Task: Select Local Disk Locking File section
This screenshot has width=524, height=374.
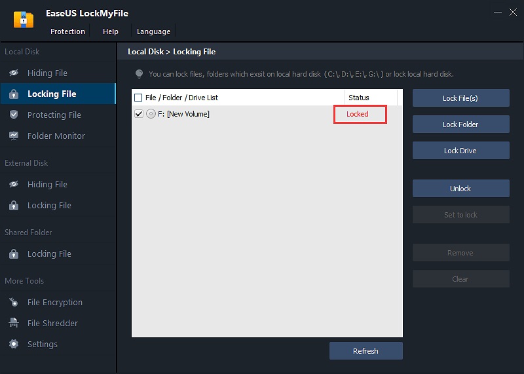Action: pos(58,94)
